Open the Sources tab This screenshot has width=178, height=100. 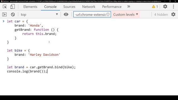69,7
